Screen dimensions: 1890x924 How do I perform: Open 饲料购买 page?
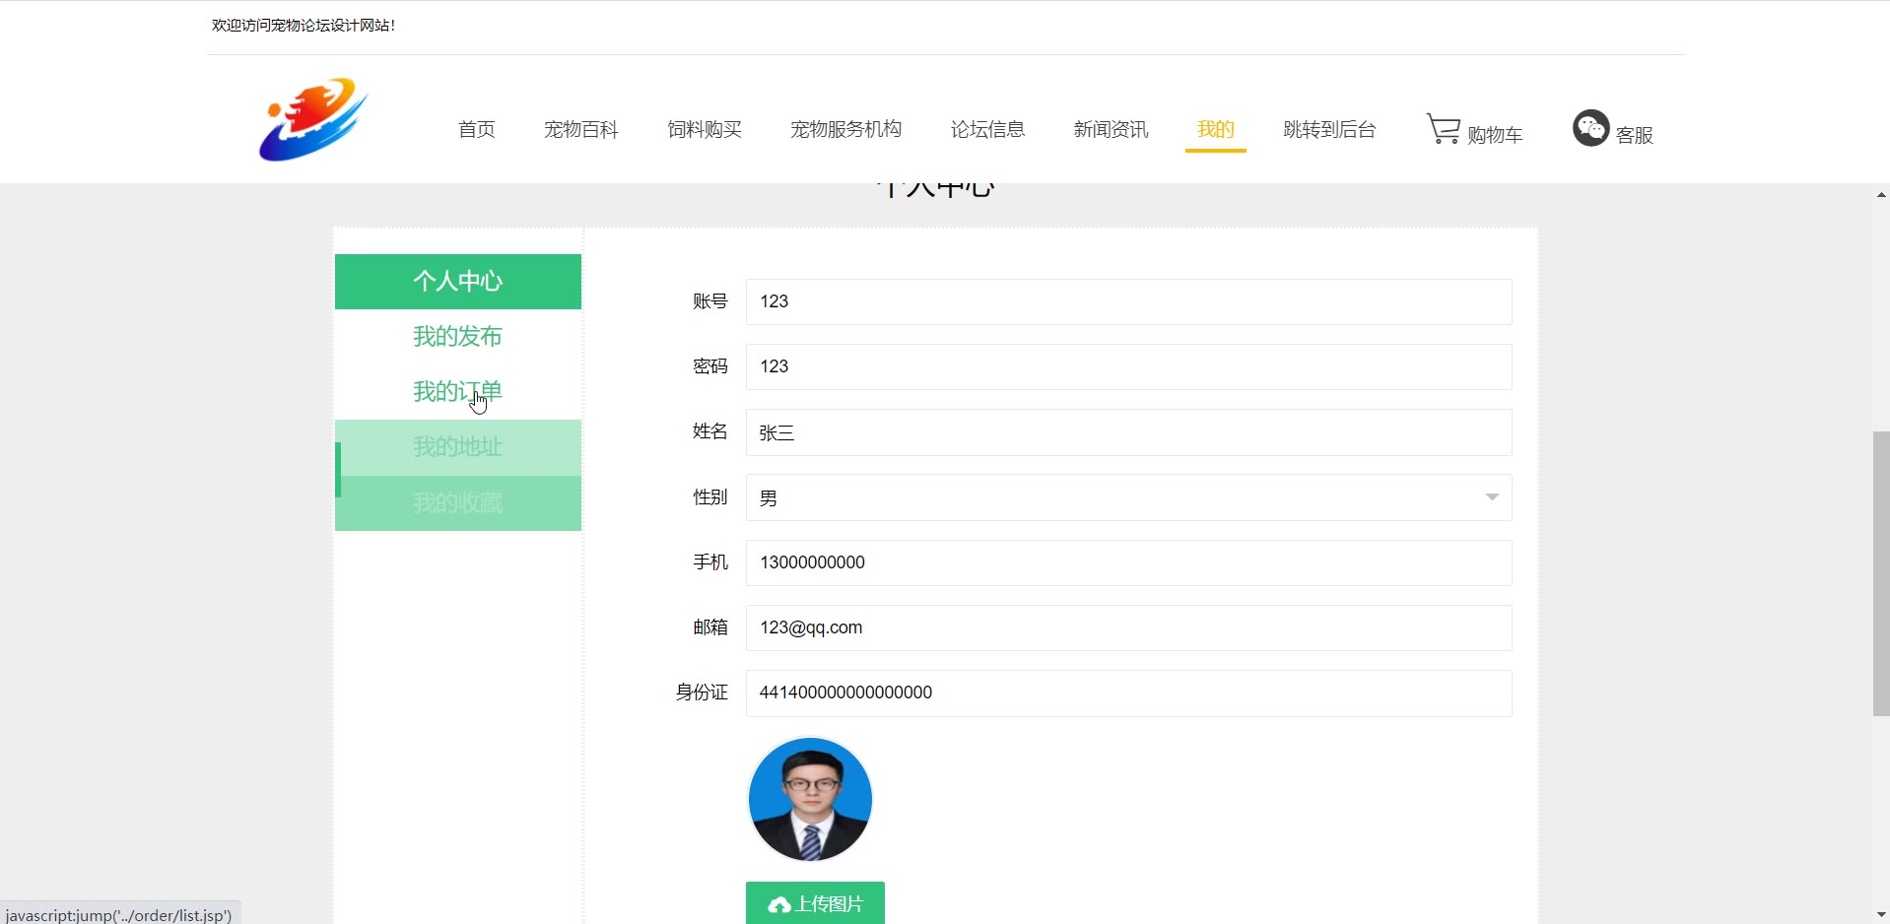[x=705, y=129]
